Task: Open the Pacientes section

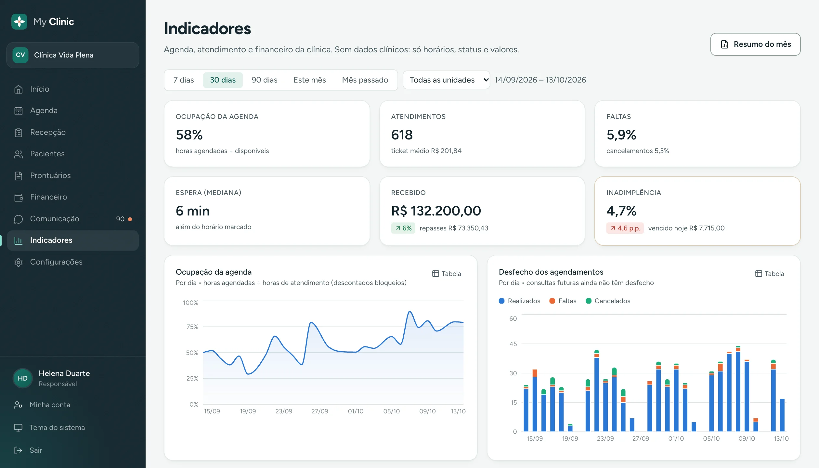Action: tap(73, 154)
